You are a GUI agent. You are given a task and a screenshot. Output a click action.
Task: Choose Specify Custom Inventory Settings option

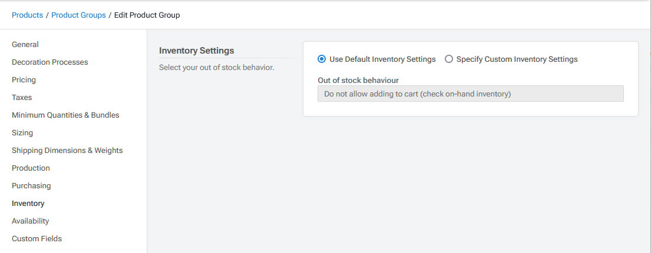(449, 59)
